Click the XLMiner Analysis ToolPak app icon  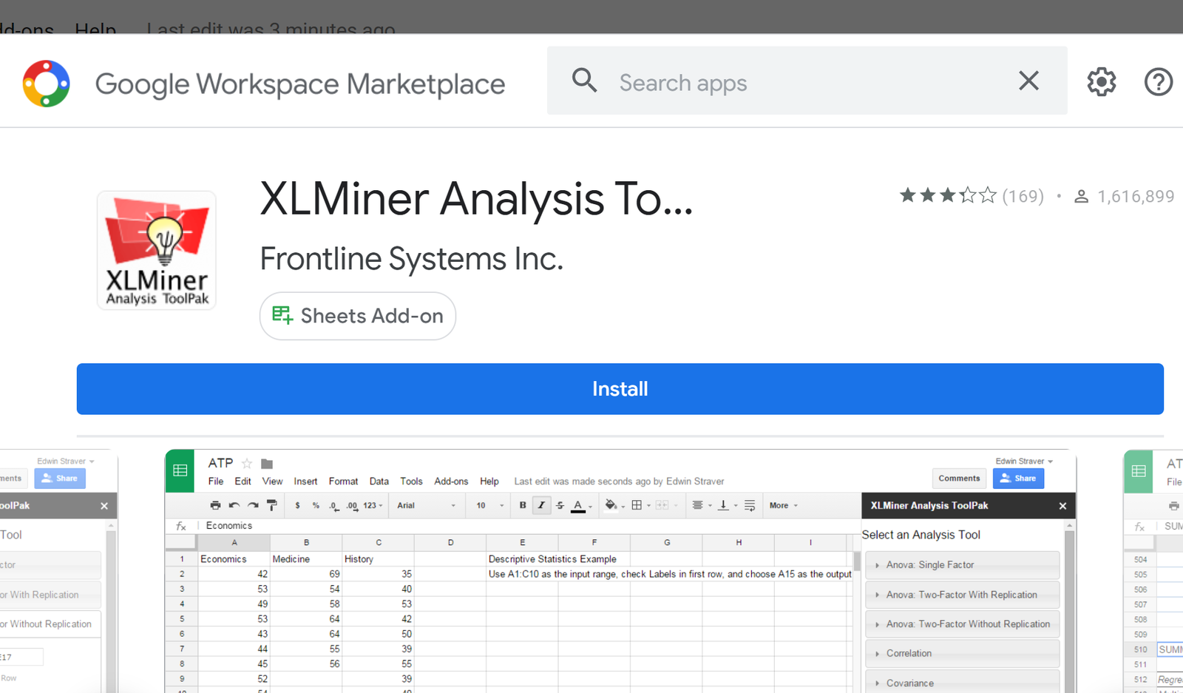(x=157, y=250)
